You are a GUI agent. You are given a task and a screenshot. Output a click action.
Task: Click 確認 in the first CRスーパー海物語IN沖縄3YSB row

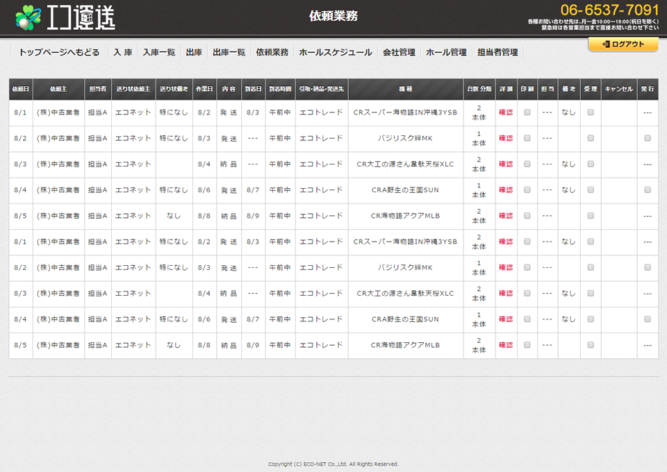click(x=506, y=112)
